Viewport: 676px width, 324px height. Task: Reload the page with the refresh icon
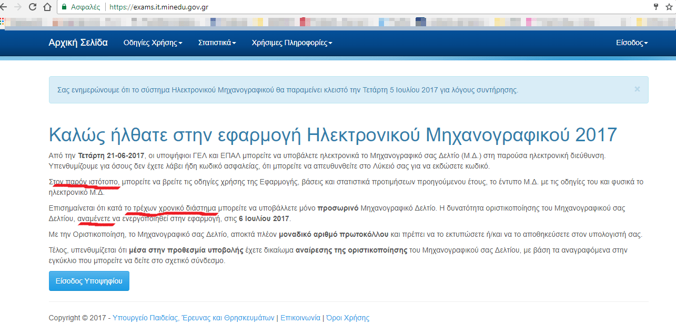click(x=33, y=7)
